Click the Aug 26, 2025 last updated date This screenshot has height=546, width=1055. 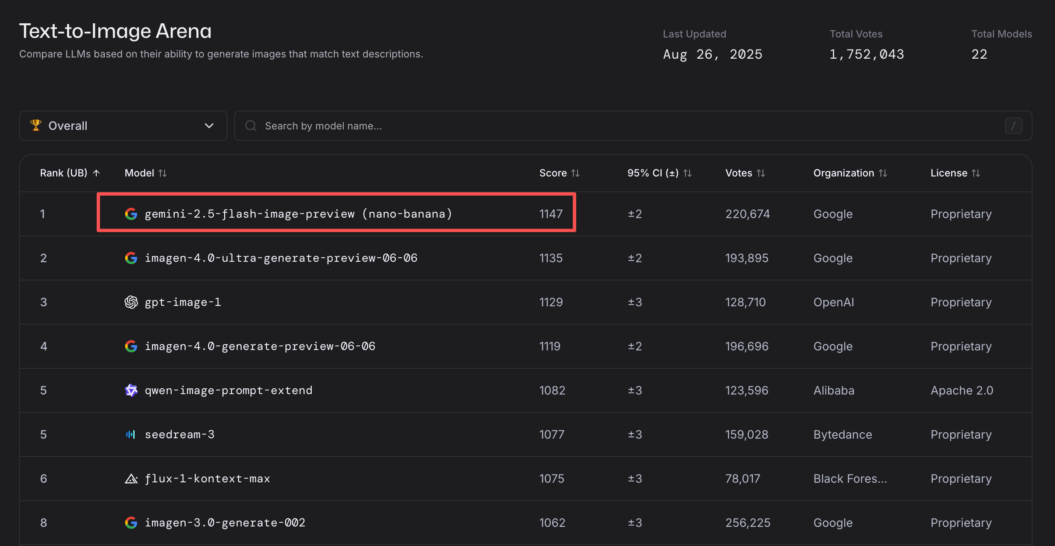coord(712,55)
